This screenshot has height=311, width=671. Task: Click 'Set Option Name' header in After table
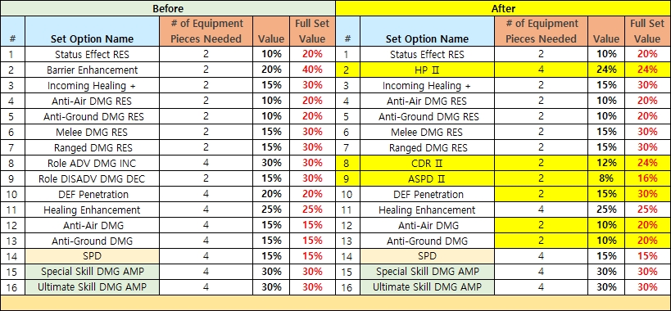427,32
